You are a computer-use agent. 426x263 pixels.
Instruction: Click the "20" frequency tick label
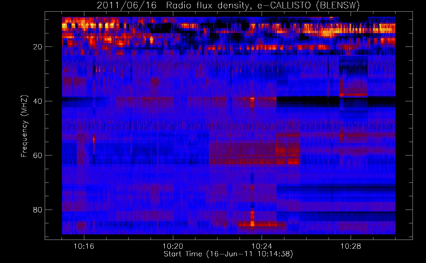pos(38,47)
